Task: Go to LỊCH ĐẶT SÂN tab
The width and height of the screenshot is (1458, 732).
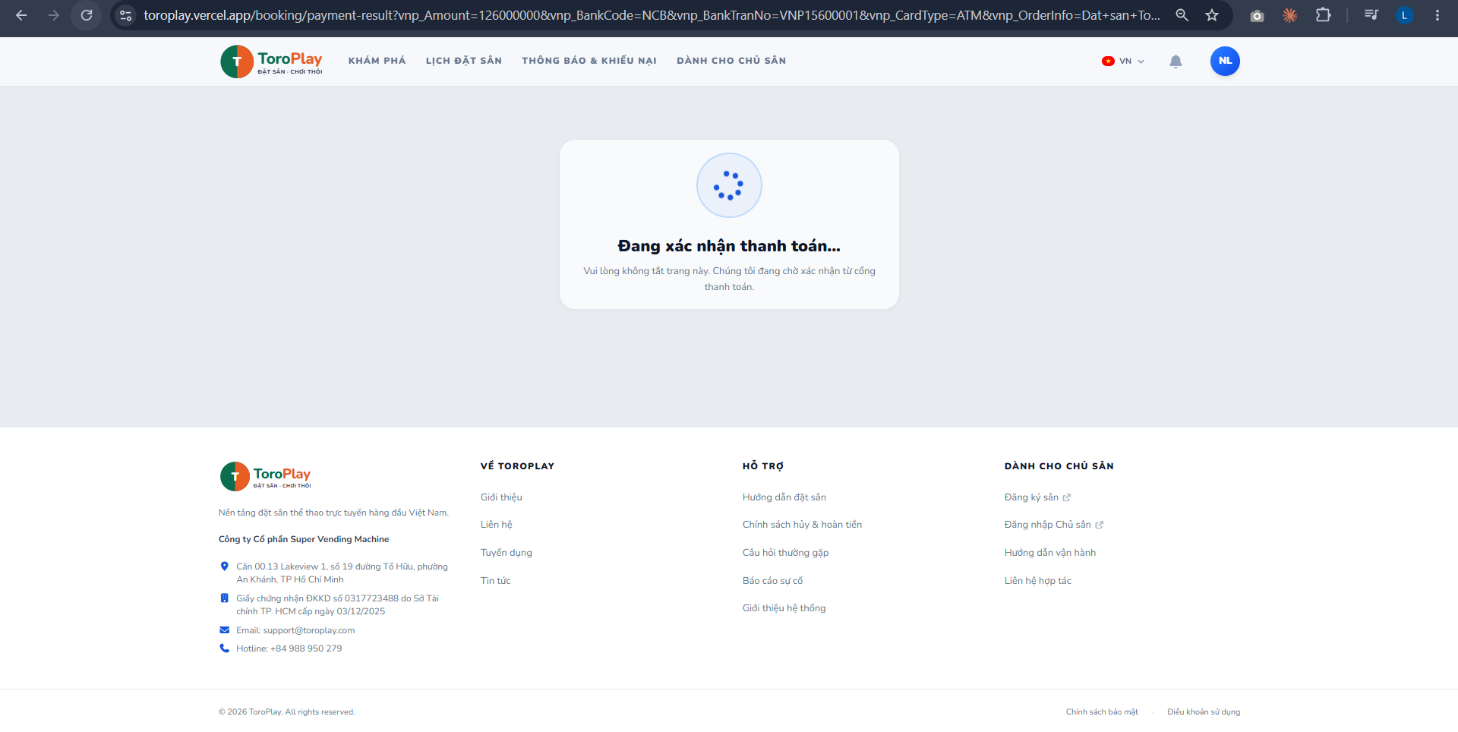Action: pyautogui.click(x=463, y=61)
